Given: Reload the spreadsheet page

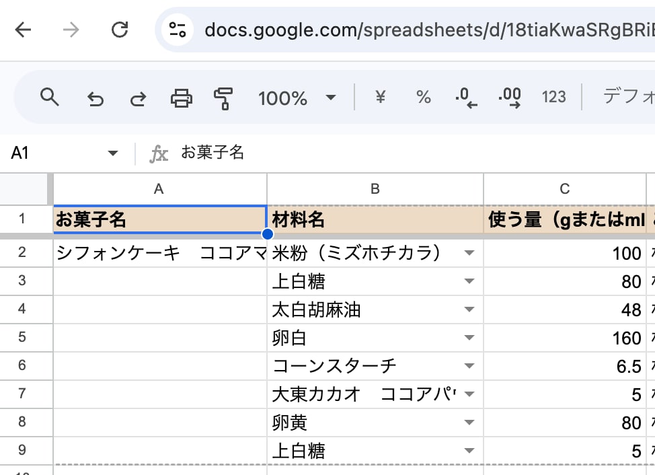Looking at the screenshot, I should tap(120, 30).
